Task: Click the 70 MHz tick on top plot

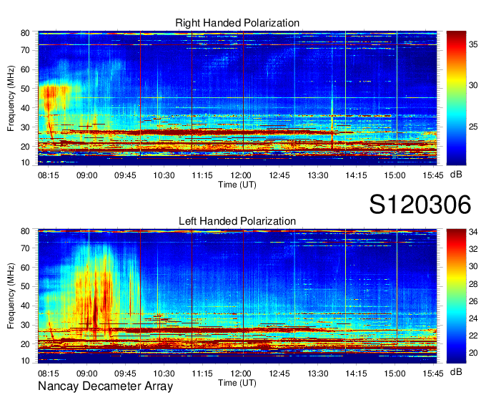Action: [x=25, y=50]
